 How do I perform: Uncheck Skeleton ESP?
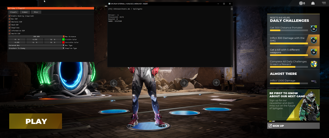click(10, 22)
